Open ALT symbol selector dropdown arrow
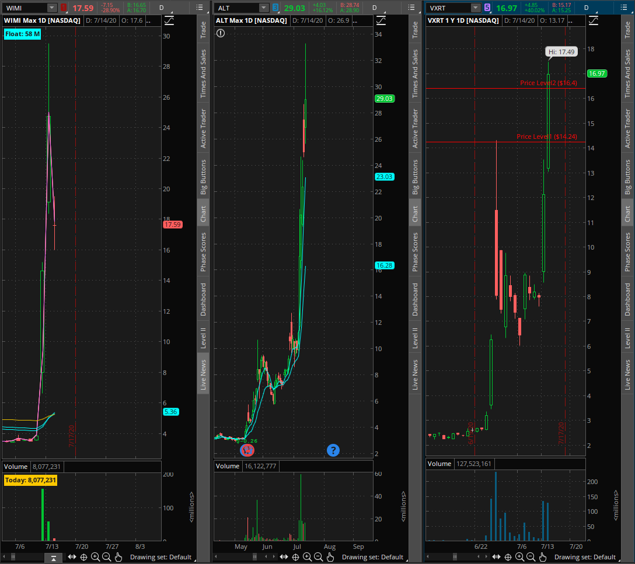The image size is (635, 564). tap(264, 8)
